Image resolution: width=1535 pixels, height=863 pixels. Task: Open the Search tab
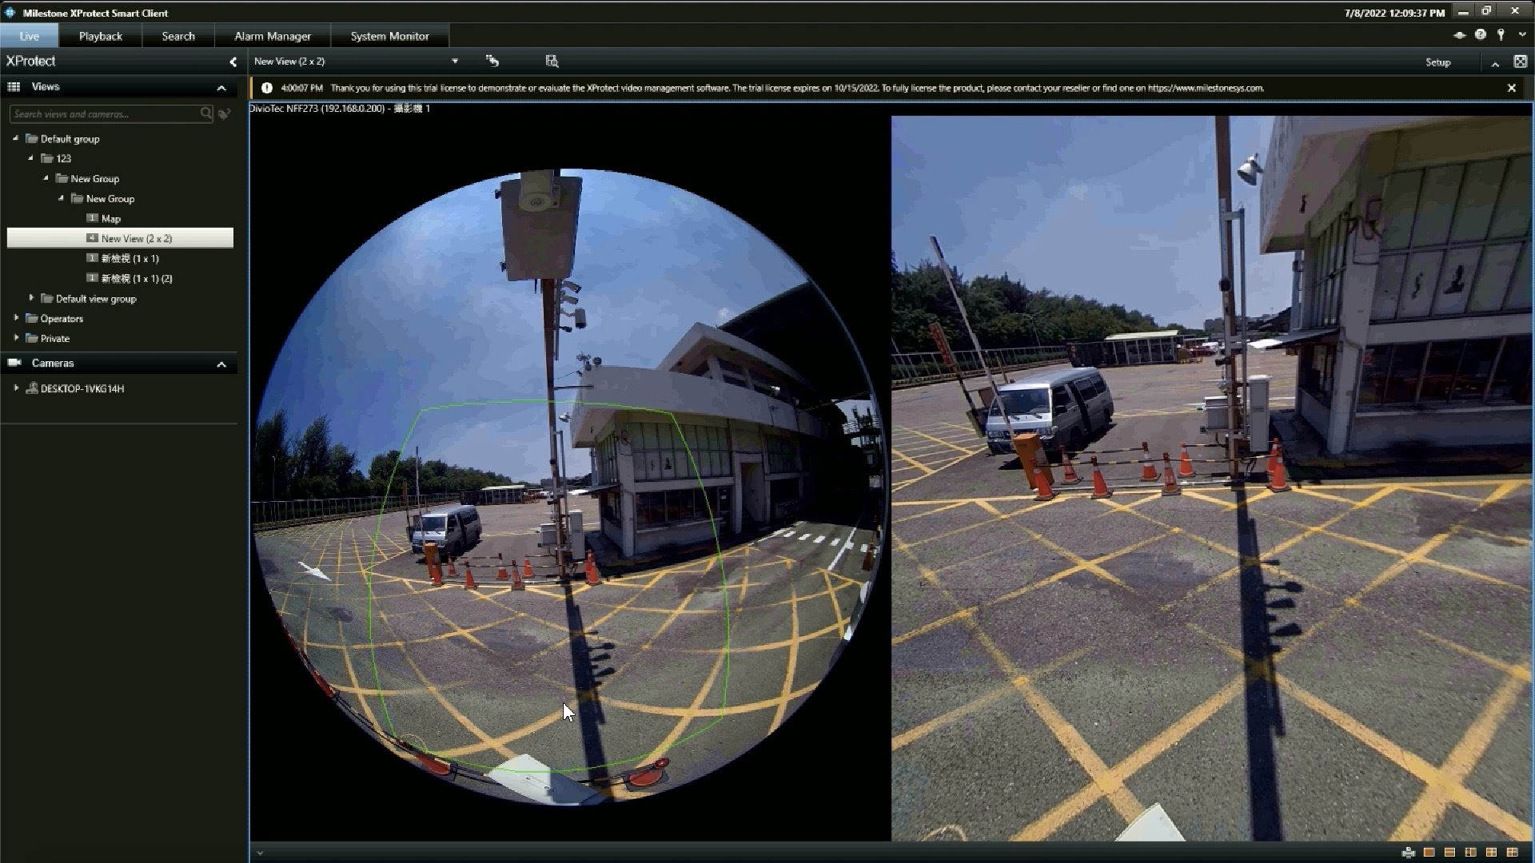tap(178, 36)
